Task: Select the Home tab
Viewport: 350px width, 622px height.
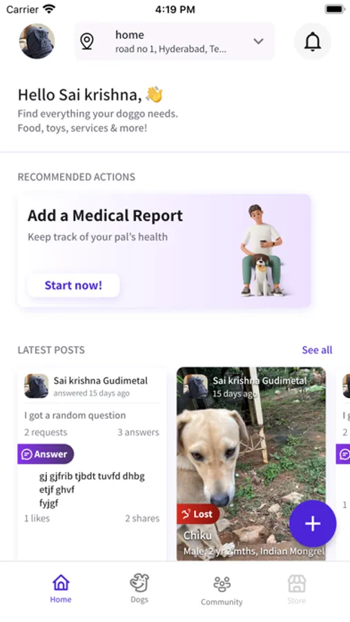Action: click(x=61, y=589)
